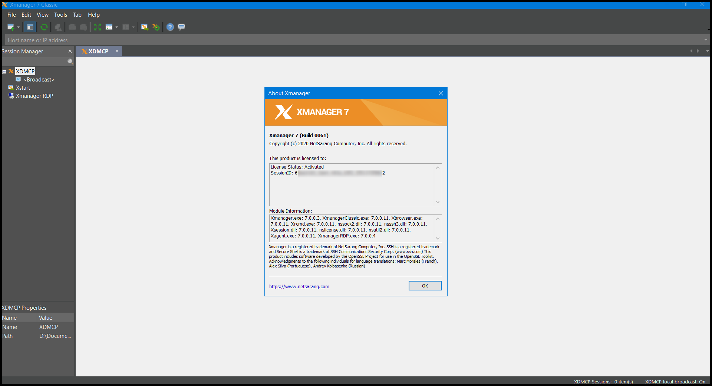
Task: Click the Xmanager RDP tree icon
Action: (11, 96)
